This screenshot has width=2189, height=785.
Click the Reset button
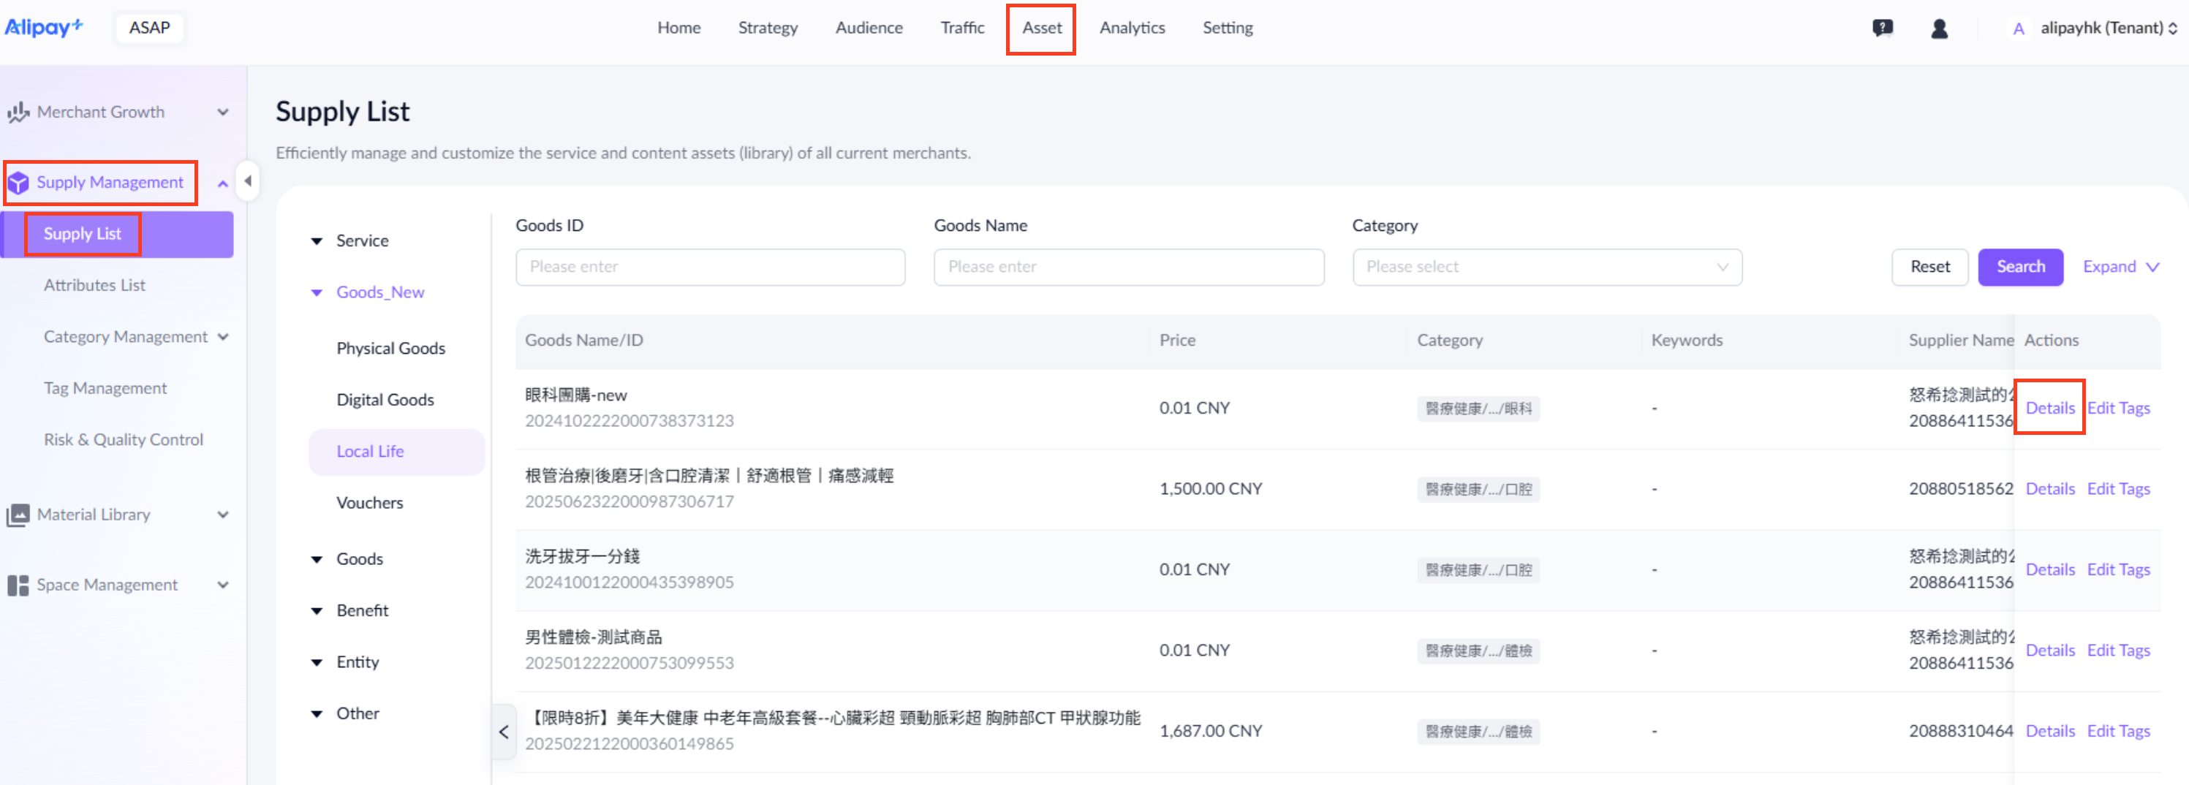click(1930, 267)
